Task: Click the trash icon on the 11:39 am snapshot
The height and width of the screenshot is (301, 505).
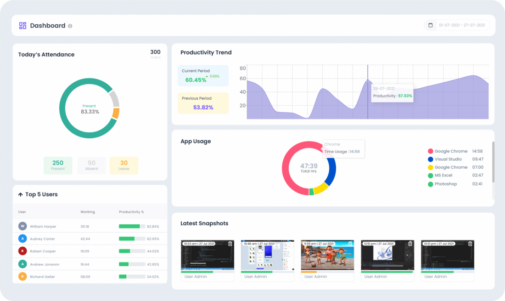Action: pyautogui.click(x=350, y=244)
